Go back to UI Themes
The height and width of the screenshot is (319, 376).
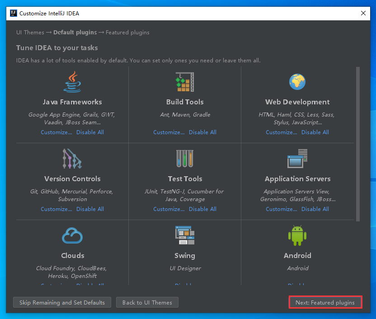point(147,302)
